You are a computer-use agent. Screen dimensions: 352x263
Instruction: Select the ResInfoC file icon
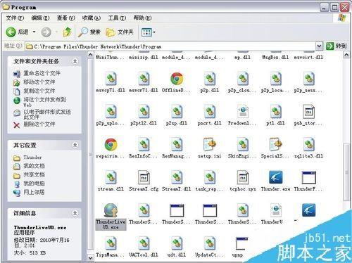pyautogui.click(x=144, y=144)
